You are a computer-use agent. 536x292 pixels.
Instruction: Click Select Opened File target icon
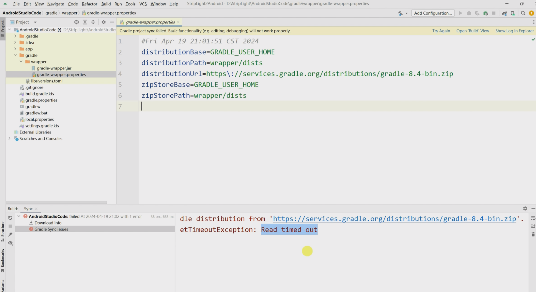coord(76,22)
